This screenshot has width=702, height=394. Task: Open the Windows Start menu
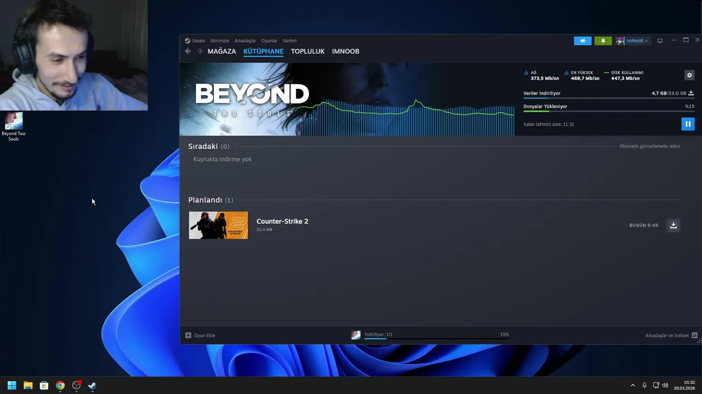(12, 385)
